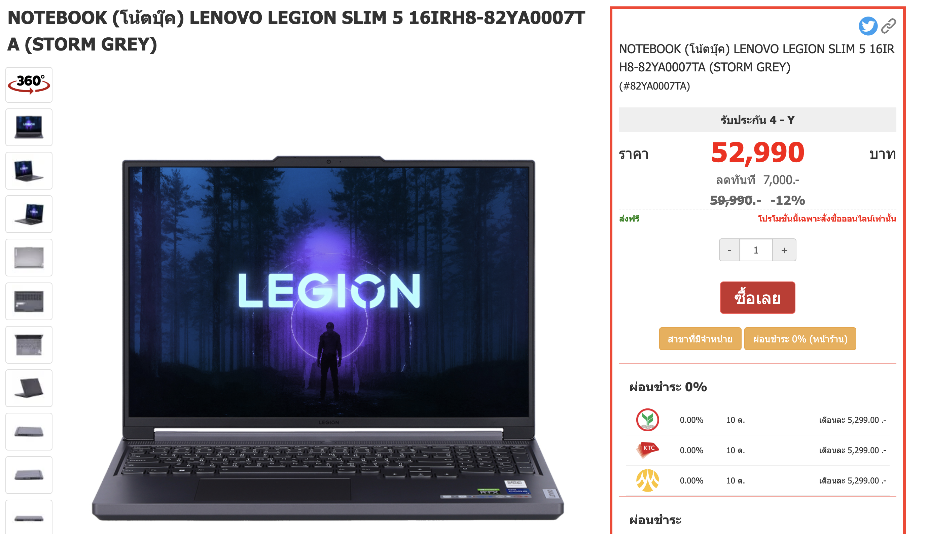Screen dimensions: 928x534
Task: Copy product link with chain icon
Action: (x=888, y=26)
